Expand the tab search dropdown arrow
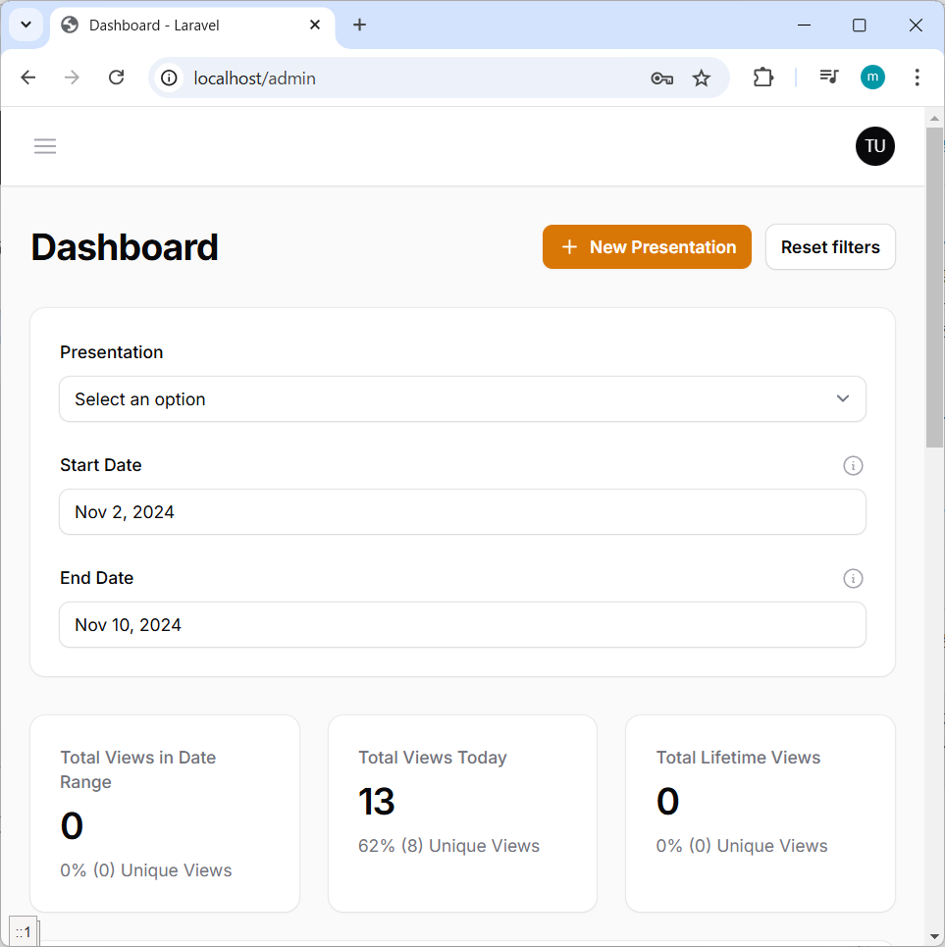 (26, 25)
